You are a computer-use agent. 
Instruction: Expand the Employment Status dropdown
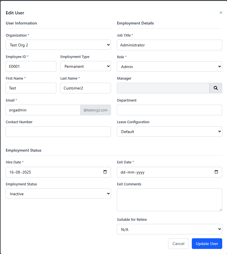tap(58, 194)
